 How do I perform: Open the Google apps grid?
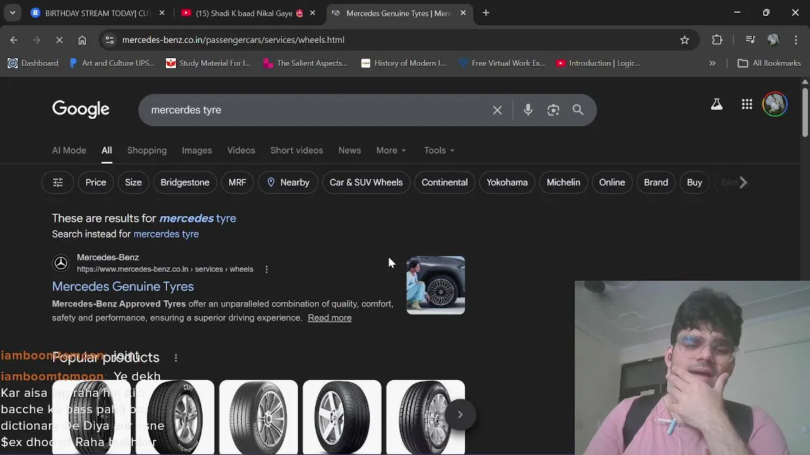(747, 104)
